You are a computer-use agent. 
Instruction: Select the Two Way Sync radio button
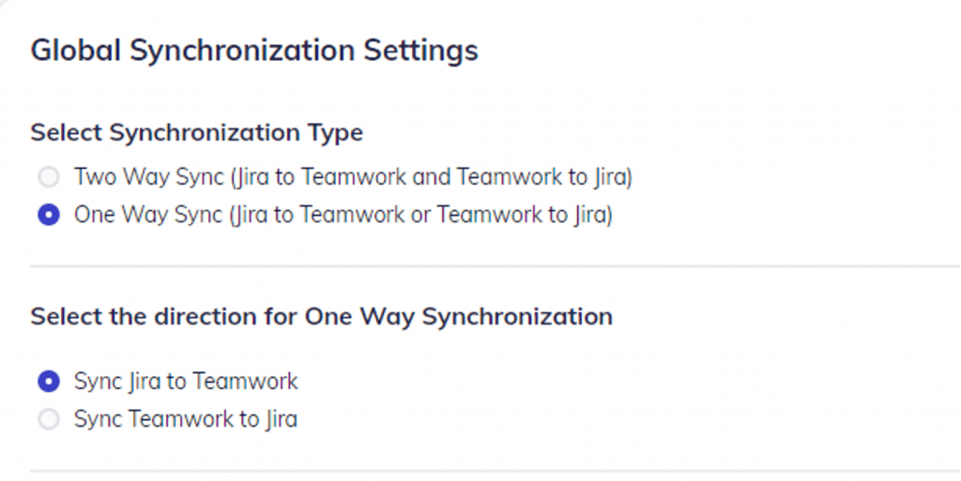click(48, 176)
